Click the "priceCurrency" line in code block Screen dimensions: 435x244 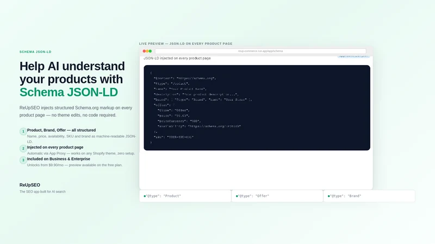(x=179, y=121)
